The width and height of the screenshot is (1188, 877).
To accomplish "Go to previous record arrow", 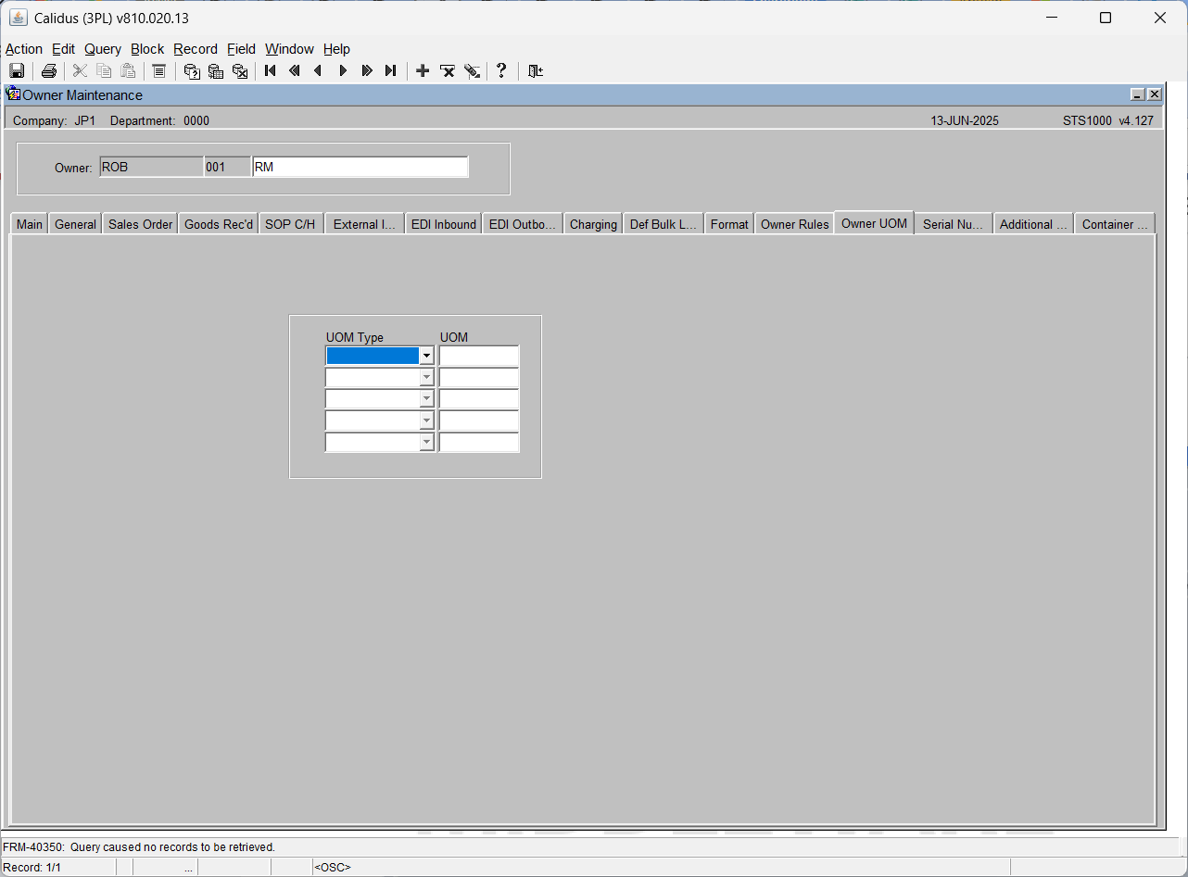I will [x=319, y=70].
